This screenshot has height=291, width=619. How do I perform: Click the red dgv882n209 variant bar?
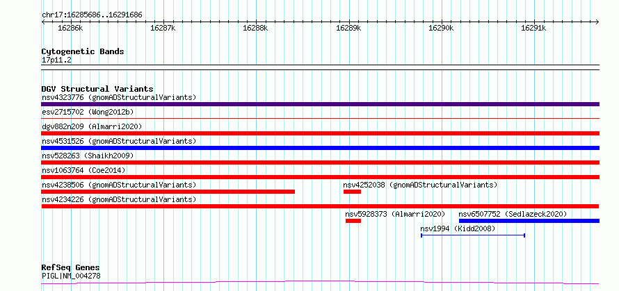coord(320,133)
